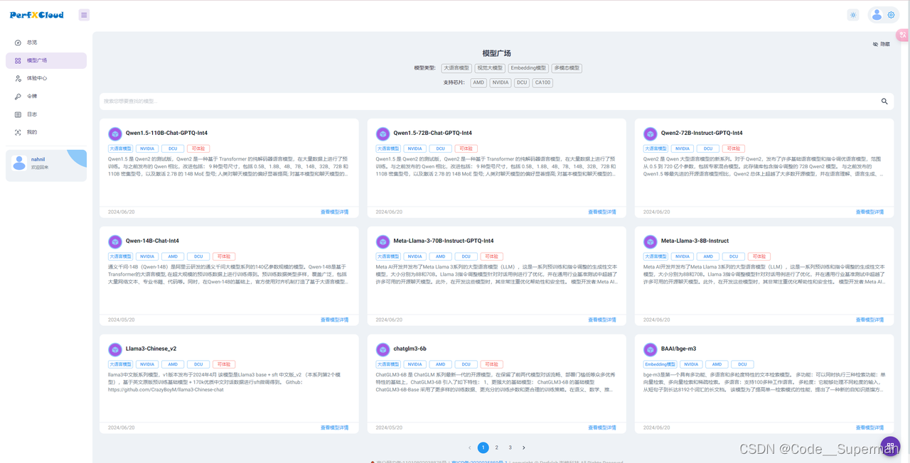Click the nahnil avatar in sidebar card
The image size is (910, 463).
(x=19, y=163)
